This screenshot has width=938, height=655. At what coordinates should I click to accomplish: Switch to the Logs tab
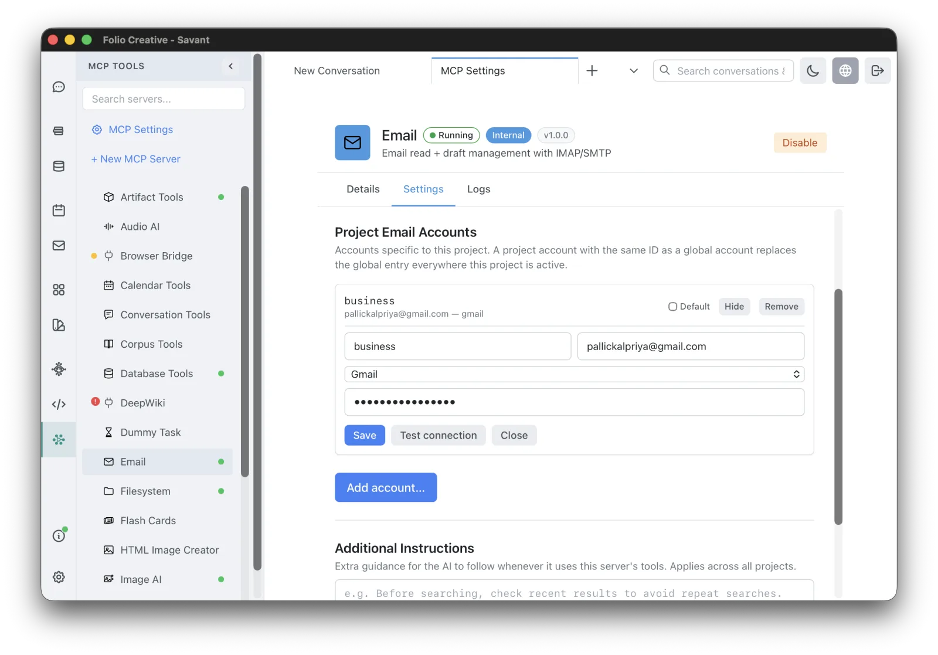pos(478,189)
